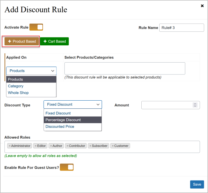Choose Category in Applied On list

[16, 86]
